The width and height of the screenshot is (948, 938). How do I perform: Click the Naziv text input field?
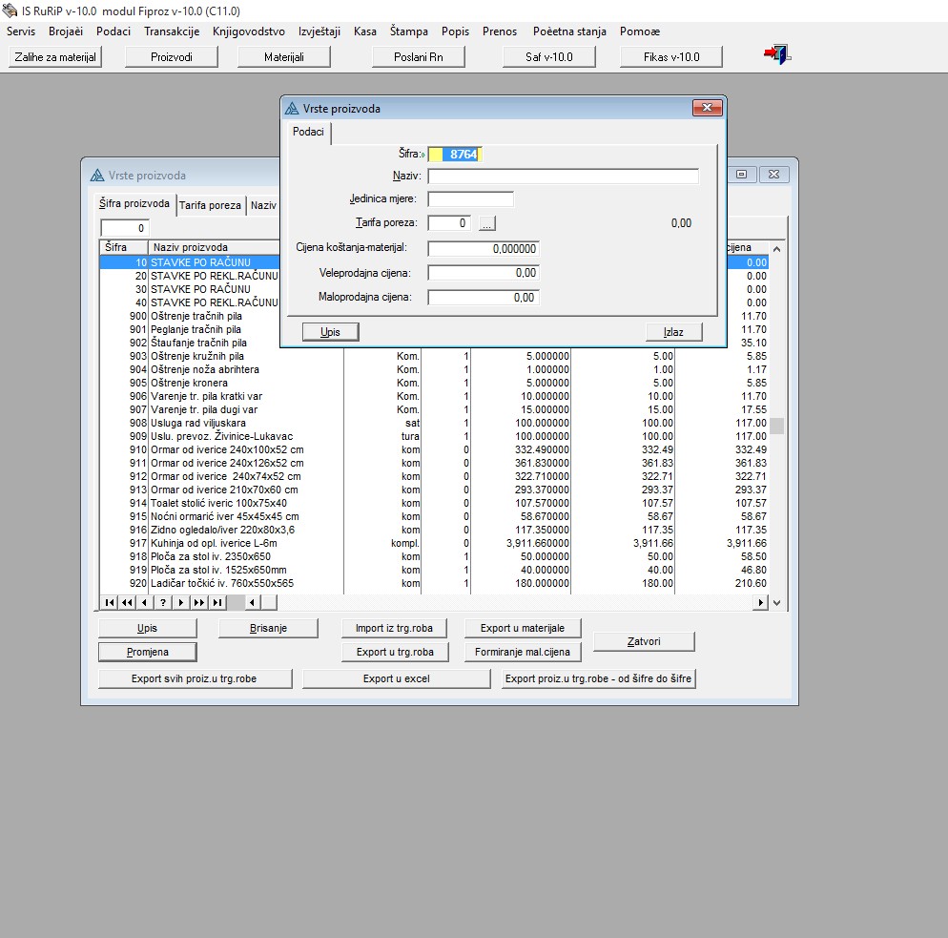click(563, 177)
